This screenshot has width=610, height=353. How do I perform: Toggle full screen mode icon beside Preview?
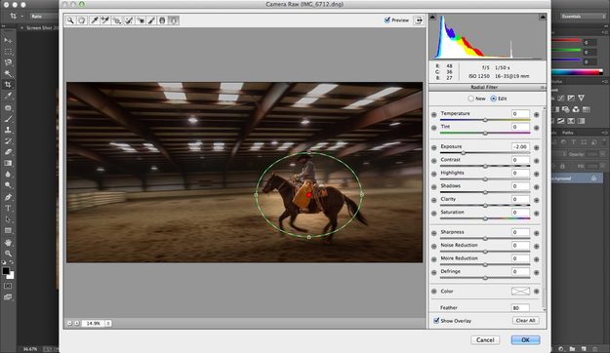point(419,20)
